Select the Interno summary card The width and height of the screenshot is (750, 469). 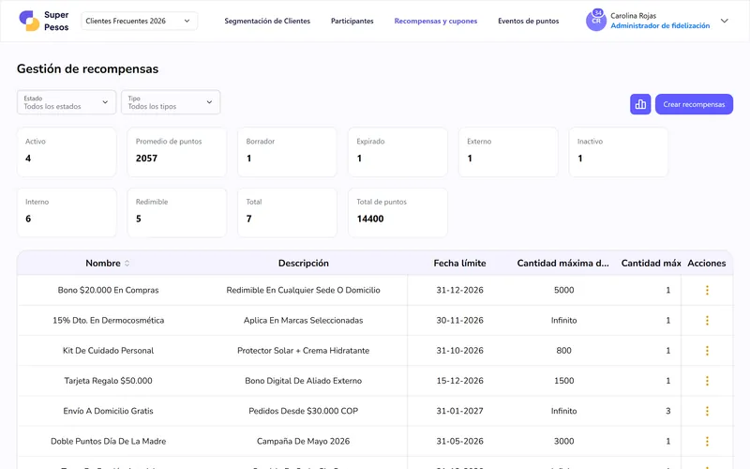(x=67, y=213)
